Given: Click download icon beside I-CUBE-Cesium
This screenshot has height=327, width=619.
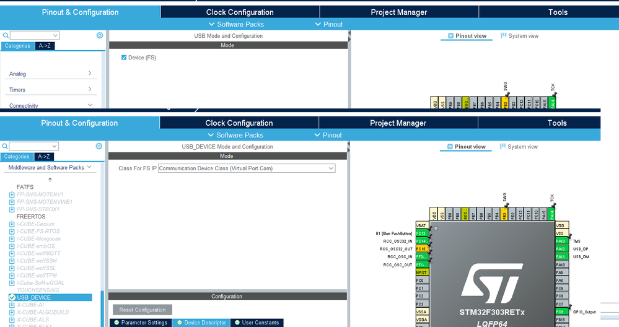Looking at the screenshot, I should [12, 224].
